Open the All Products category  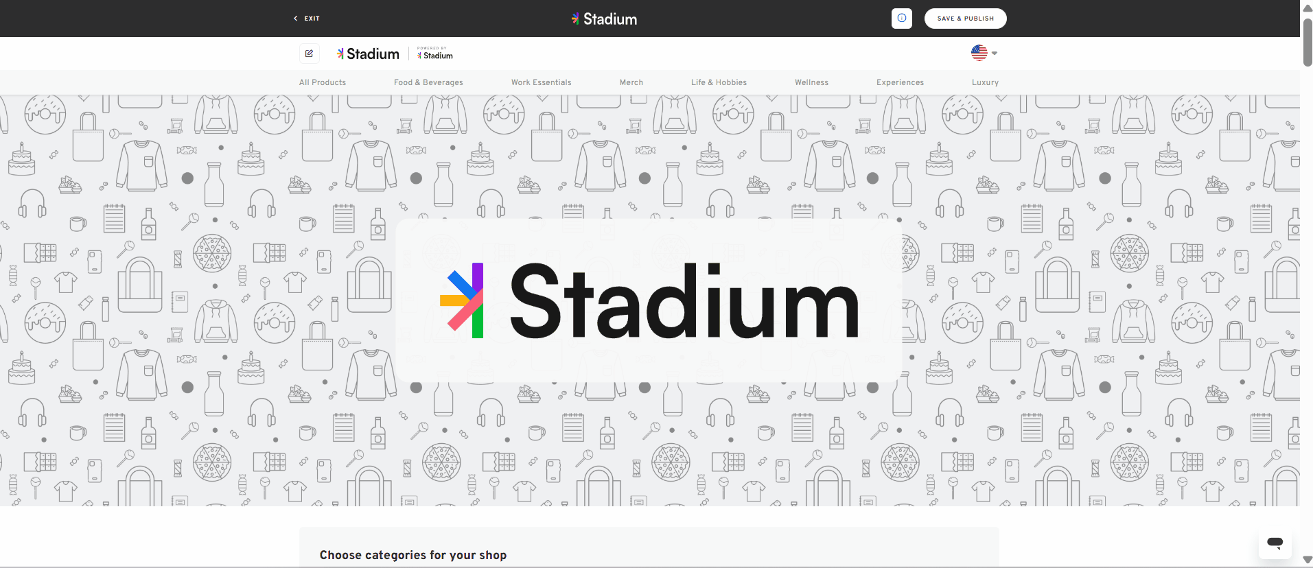(x=323, y=82)
